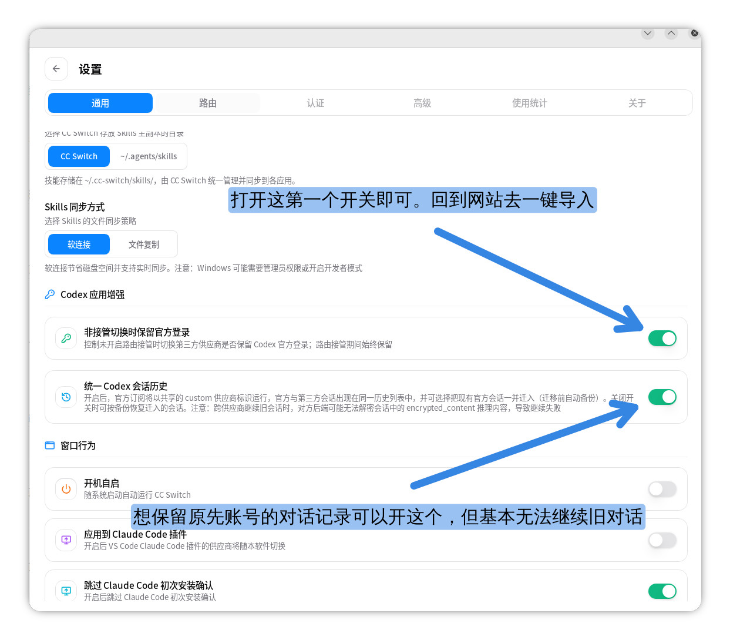Click the Skills 同步方式 heading

pos(75,207)
